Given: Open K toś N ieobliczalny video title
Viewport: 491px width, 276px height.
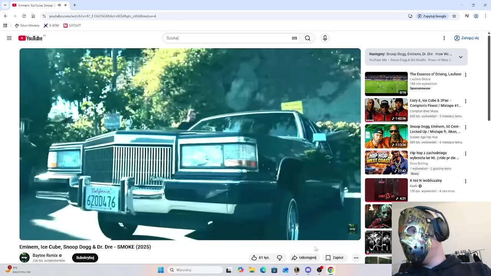Looking at the screenshot, I should 426,181.
